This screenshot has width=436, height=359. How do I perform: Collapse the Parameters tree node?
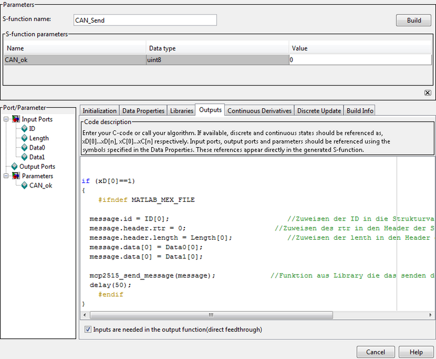6,176
